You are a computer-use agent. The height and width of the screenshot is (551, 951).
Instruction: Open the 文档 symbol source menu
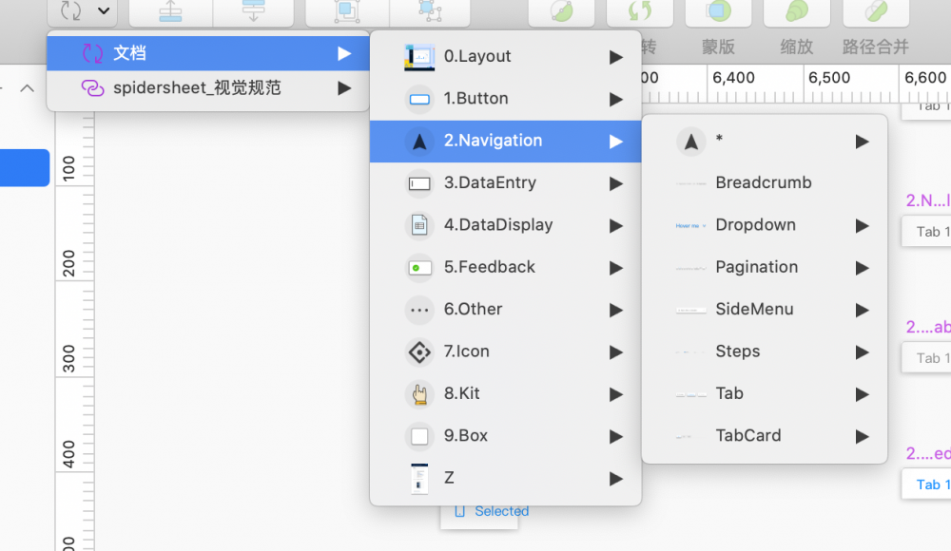[x=208, y=53]
